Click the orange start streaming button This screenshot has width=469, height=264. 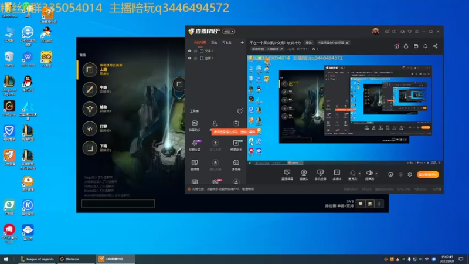click(428, 174)
